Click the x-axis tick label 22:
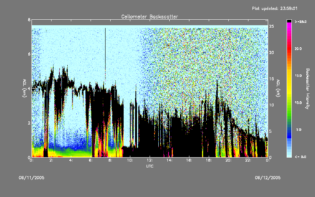The image size is (315, 197). click(248, 160)
